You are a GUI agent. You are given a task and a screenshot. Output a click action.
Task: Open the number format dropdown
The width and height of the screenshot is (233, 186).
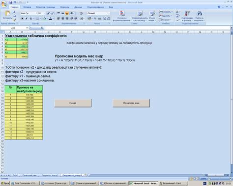tap(109, 13)
